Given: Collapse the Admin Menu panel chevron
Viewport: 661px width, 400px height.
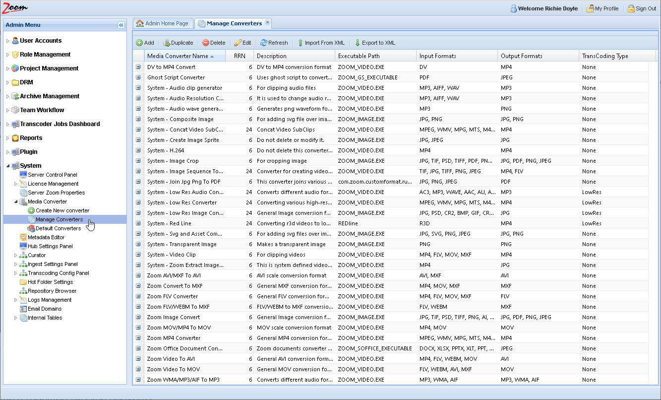Looking at the screenshot, I should click(x=121, y=25).
